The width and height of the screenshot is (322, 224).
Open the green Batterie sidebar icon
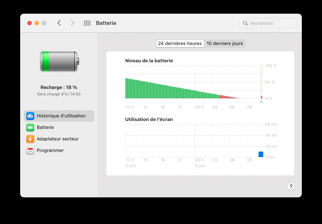(x=30, y=127)
